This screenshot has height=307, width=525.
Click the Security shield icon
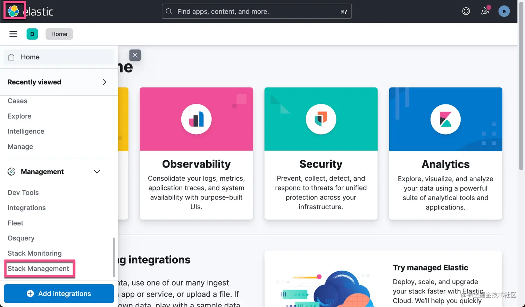(x=321, y=119)
